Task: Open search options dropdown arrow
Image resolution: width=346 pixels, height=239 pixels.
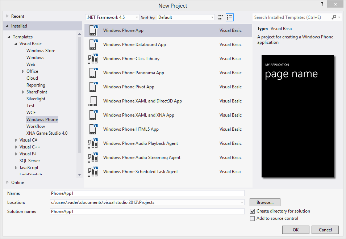Action: (339, 17)
